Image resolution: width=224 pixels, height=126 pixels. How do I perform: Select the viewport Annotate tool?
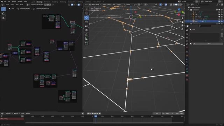[86, 35]
